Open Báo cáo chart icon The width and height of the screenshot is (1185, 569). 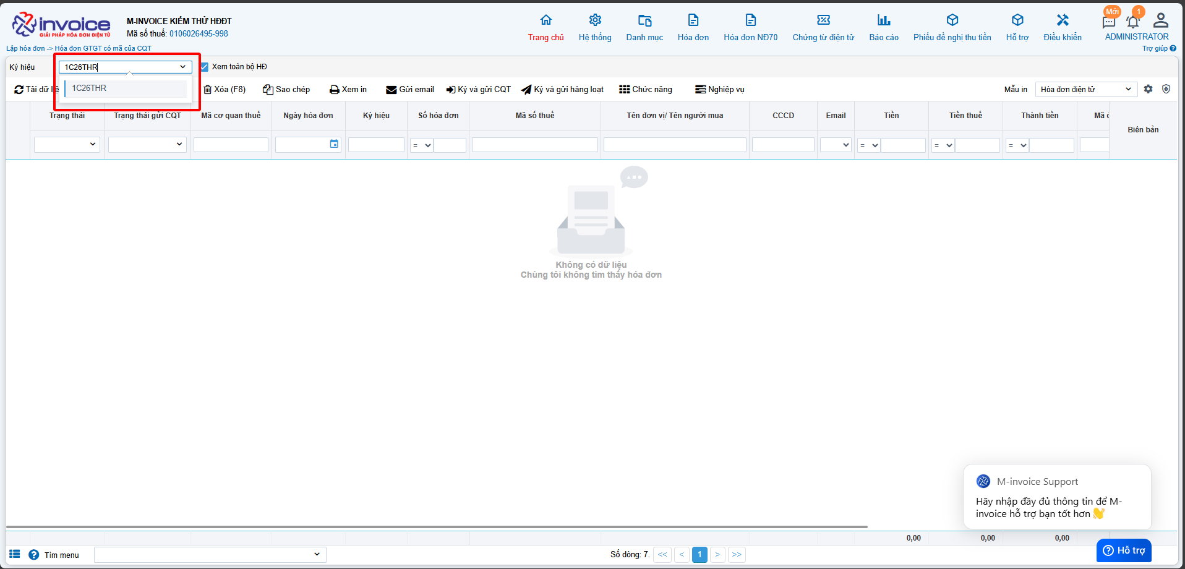point(884,20)
